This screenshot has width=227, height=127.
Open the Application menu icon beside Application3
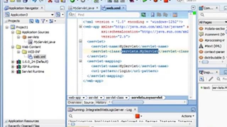pos(58,14)
